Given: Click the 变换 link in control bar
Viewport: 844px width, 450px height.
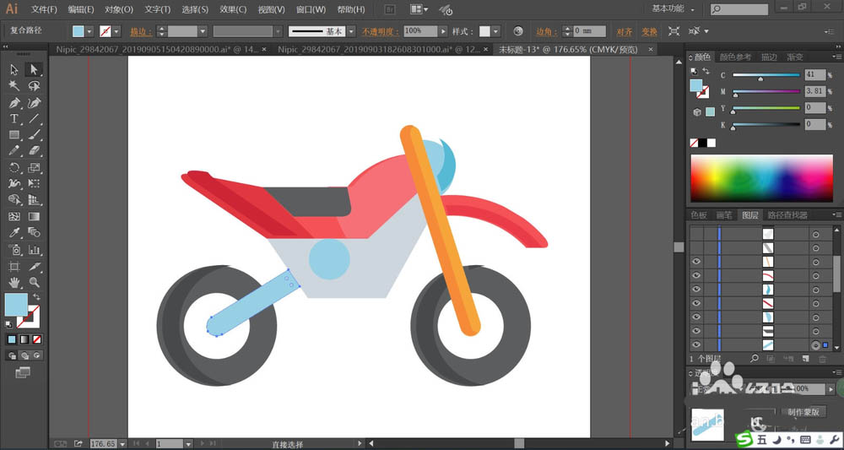Looking at the screenshot, I should point(649,31).
